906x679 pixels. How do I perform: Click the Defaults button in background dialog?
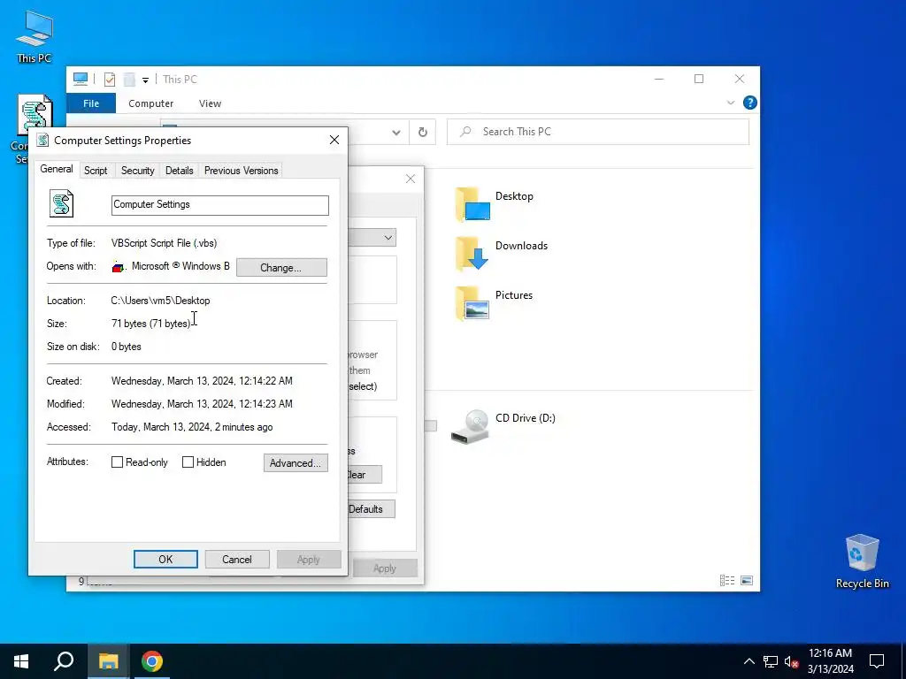click(x=371, y=509)
